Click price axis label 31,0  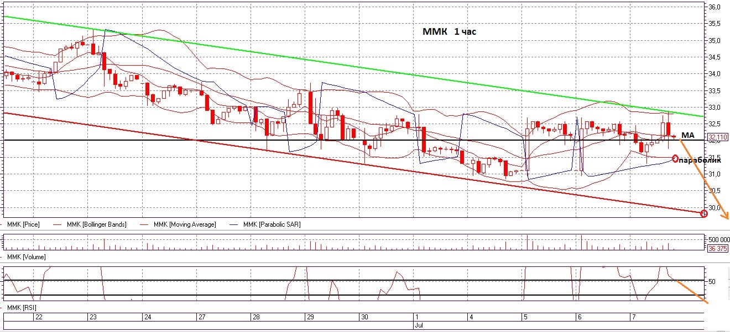715,174
